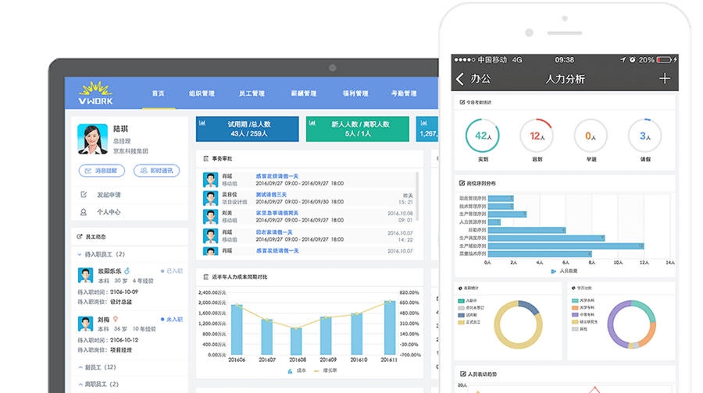Open the 考勤管理 tab
This screenshot has width=703, height=393.
[x=404, y=93]
